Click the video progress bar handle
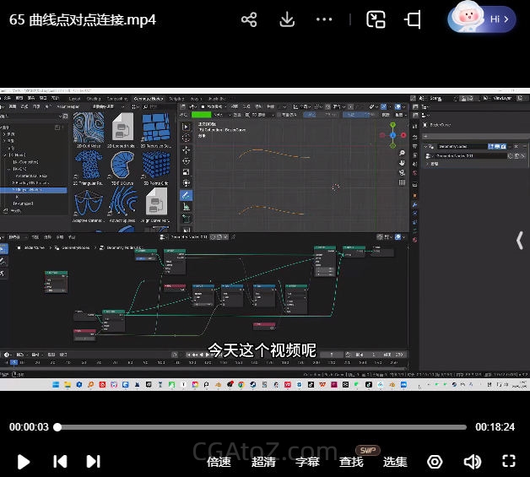 [x=57, y=427]
